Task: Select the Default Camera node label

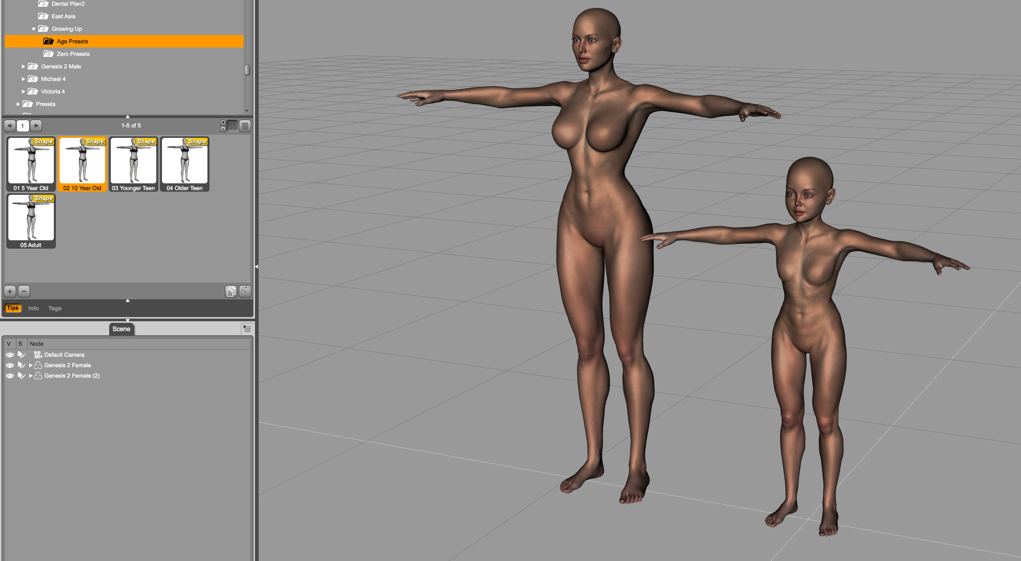Action: 64,355
